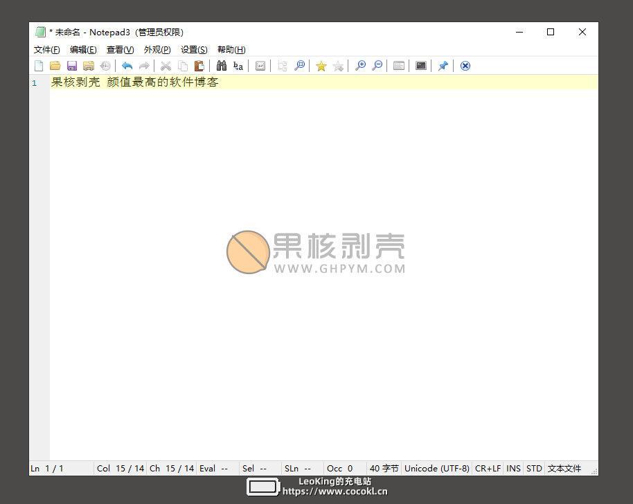Click the Col 15 / 14 status field

point(121,469)
